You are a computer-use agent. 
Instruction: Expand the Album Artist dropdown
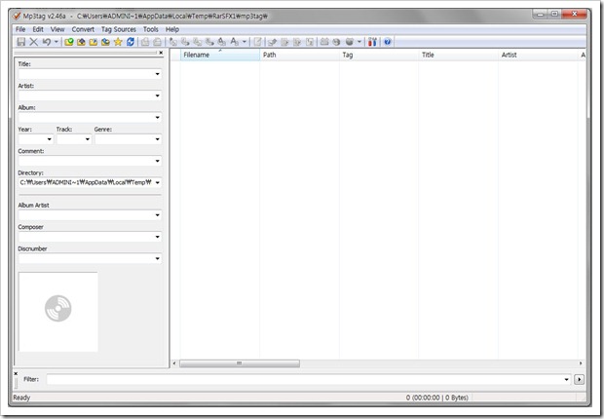[x=157, y=215]
